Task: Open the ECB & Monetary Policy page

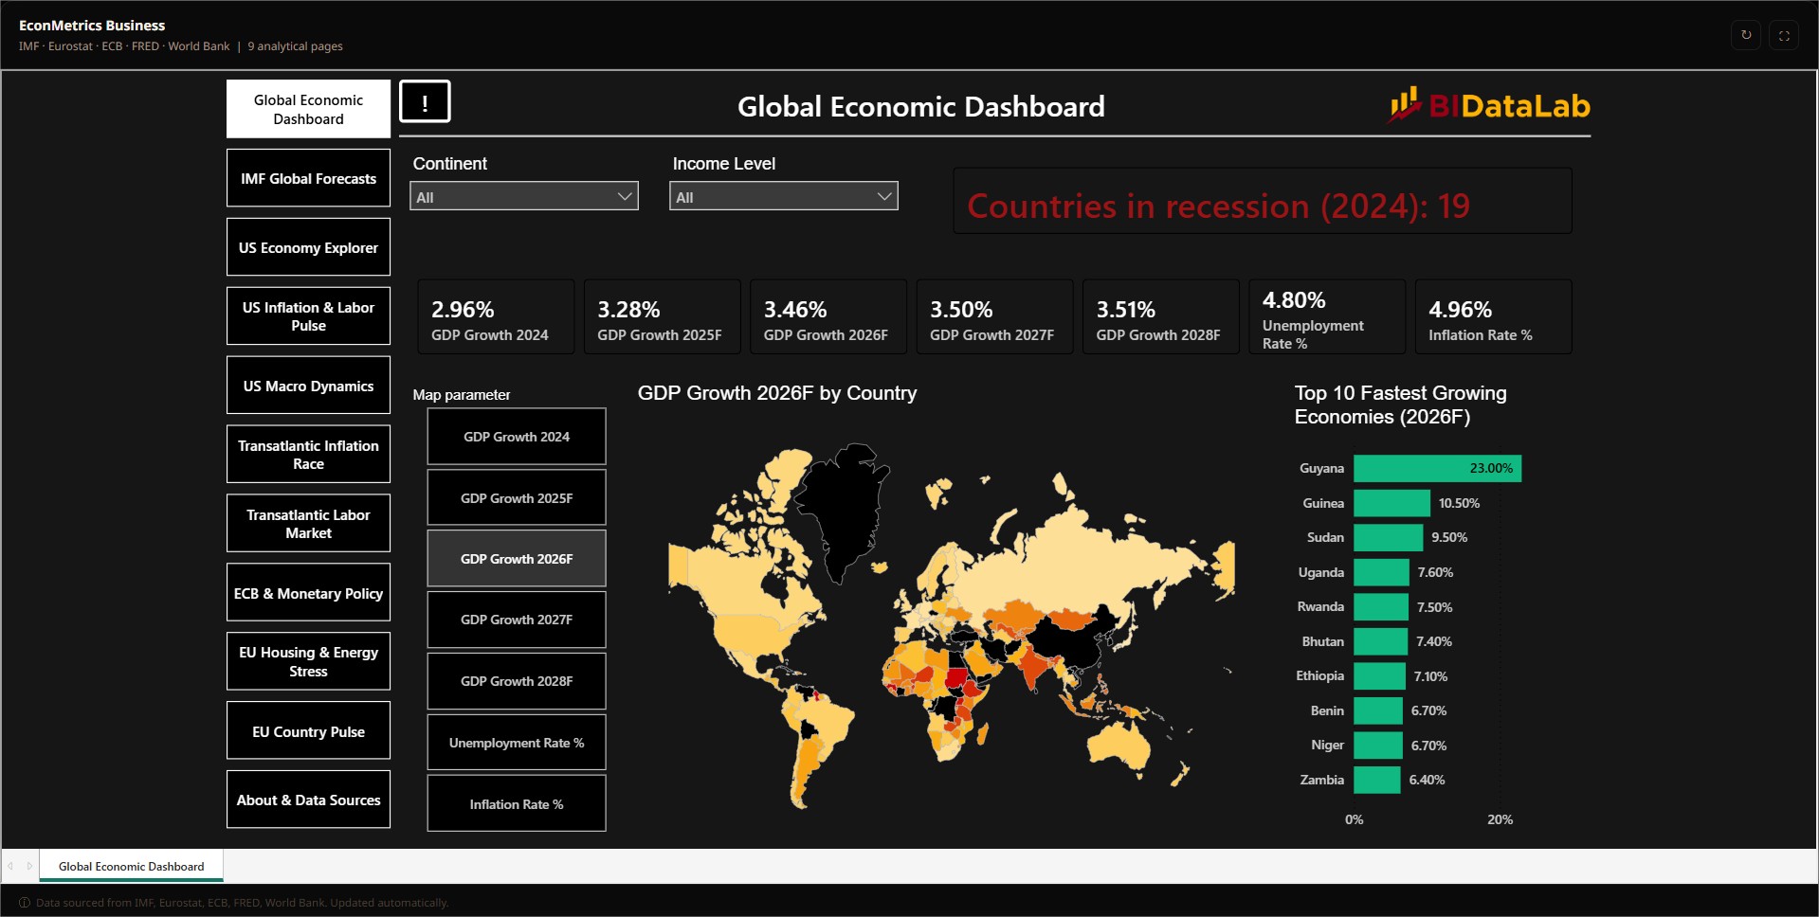Action: pos(308,593)
